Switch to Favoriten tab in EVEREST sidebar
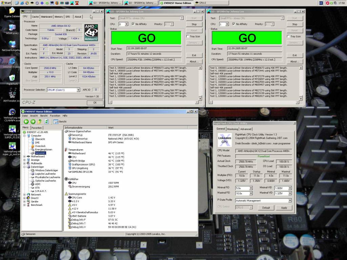Image resolution: width=347 pixels, height=260 pixels. [x=37, y=128]
